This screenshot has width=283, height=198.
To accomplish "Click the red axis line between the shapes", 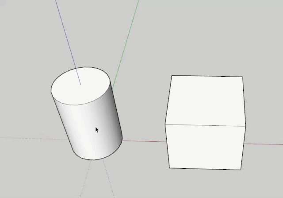I will point(144,141).
